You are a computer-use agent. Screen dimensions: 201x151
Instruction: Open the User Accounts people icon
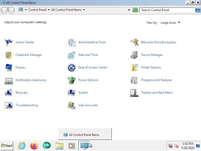(72, 105)
